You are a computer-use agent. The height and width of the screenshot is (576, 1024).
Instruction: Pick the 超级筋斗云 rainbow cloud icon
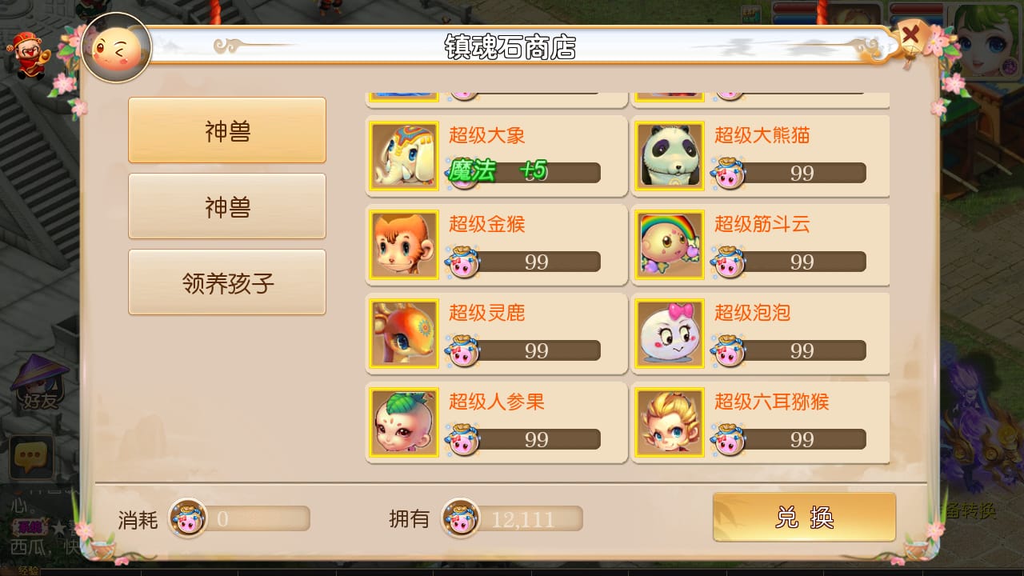pos(670,245)
